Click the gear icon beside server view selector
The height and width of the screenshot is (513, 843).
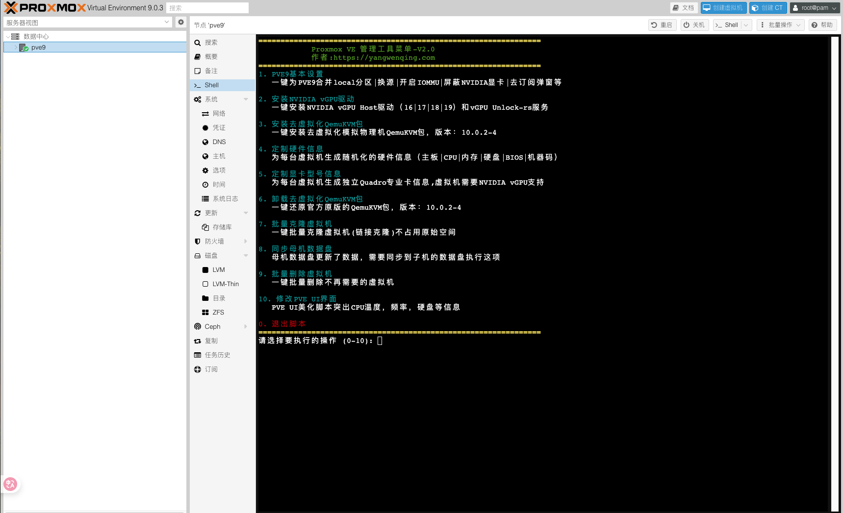coord(181,22)
